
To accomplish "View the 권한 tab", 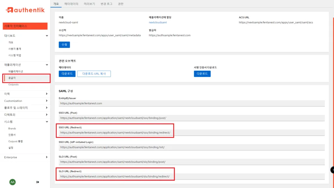I will coord(121,4).
